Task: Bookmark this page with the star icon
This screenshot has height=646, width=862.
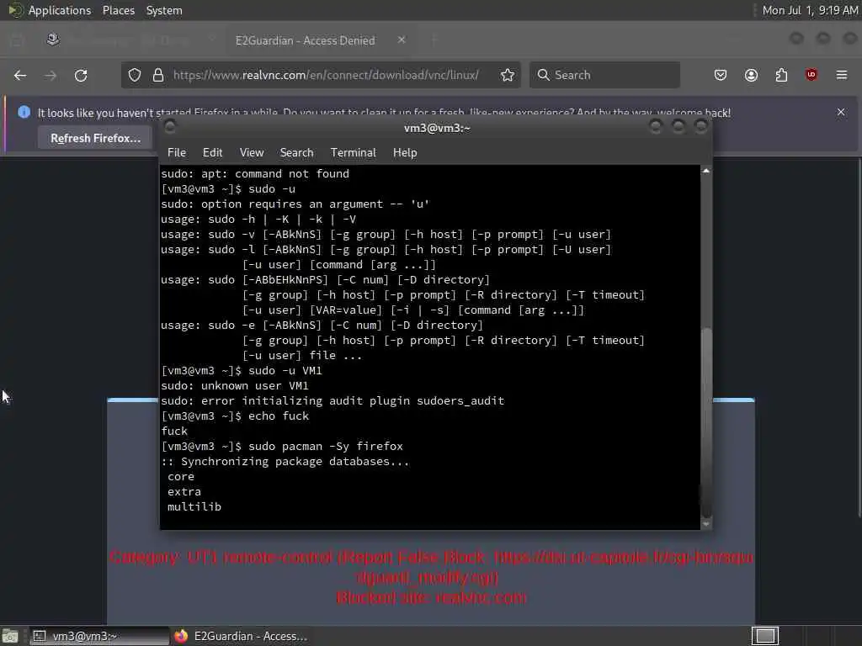Action: pos(508,75)
